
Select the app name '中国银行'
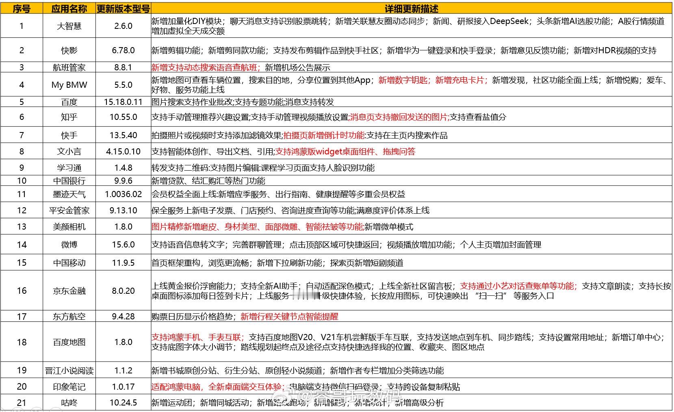(69, 181)
